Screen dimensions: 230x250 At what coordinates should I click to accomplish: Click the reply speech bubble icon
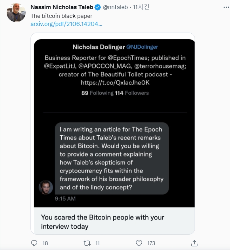(x=34, y=243)
